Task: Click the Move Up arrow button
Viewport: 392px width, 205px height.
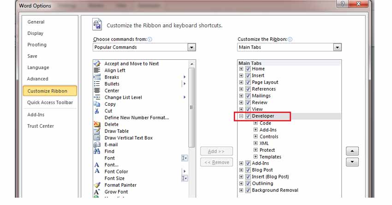Action: pyautogui.click(x=352, y=151)
